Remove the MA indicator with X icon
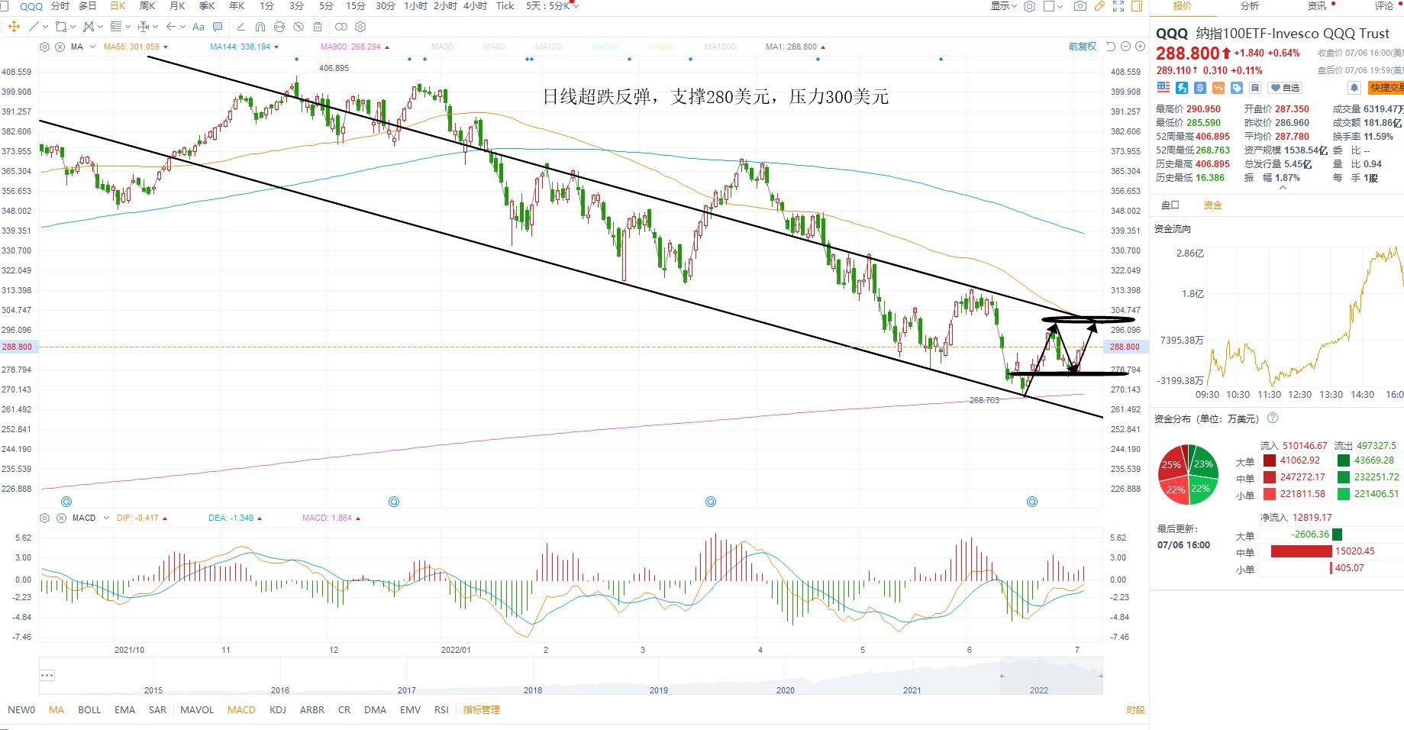 [x=60, y=47]
